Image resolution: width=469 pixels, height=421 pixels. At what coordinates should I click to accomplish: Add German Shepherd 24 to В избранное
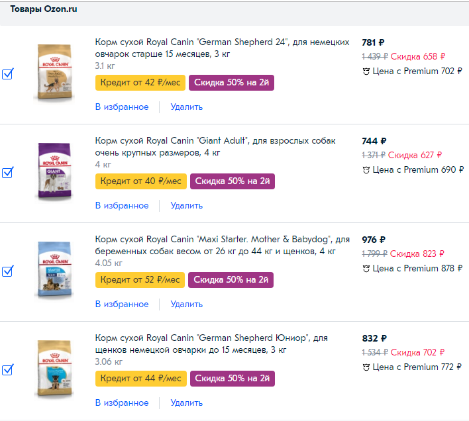(122, 107)
